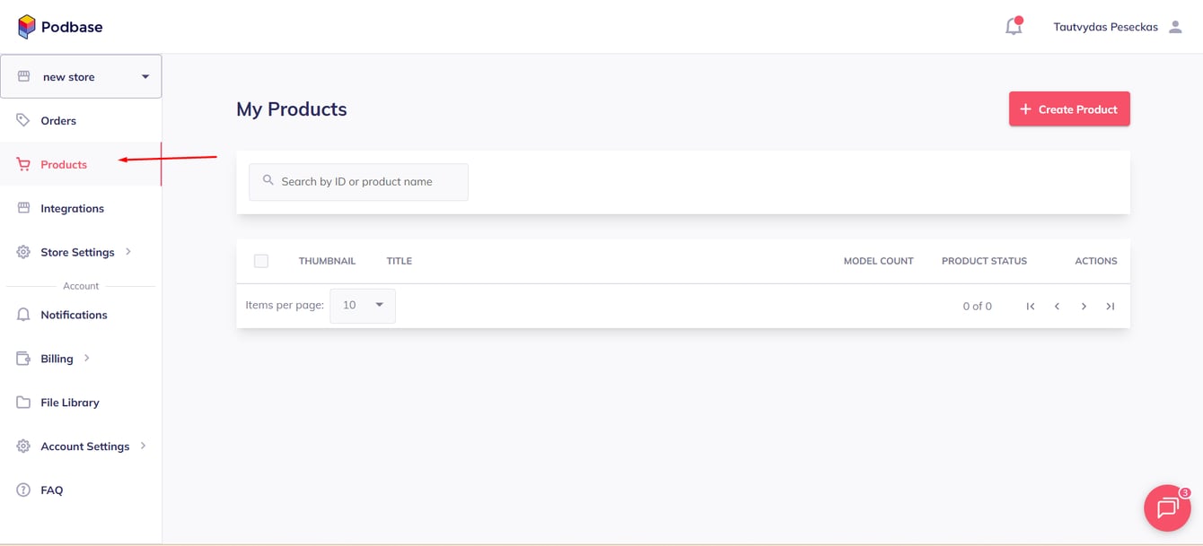This screenshot has height=546, width=1203.
Task: Toggle the select-all checkbox in the products table
Action: click(261, 261)
